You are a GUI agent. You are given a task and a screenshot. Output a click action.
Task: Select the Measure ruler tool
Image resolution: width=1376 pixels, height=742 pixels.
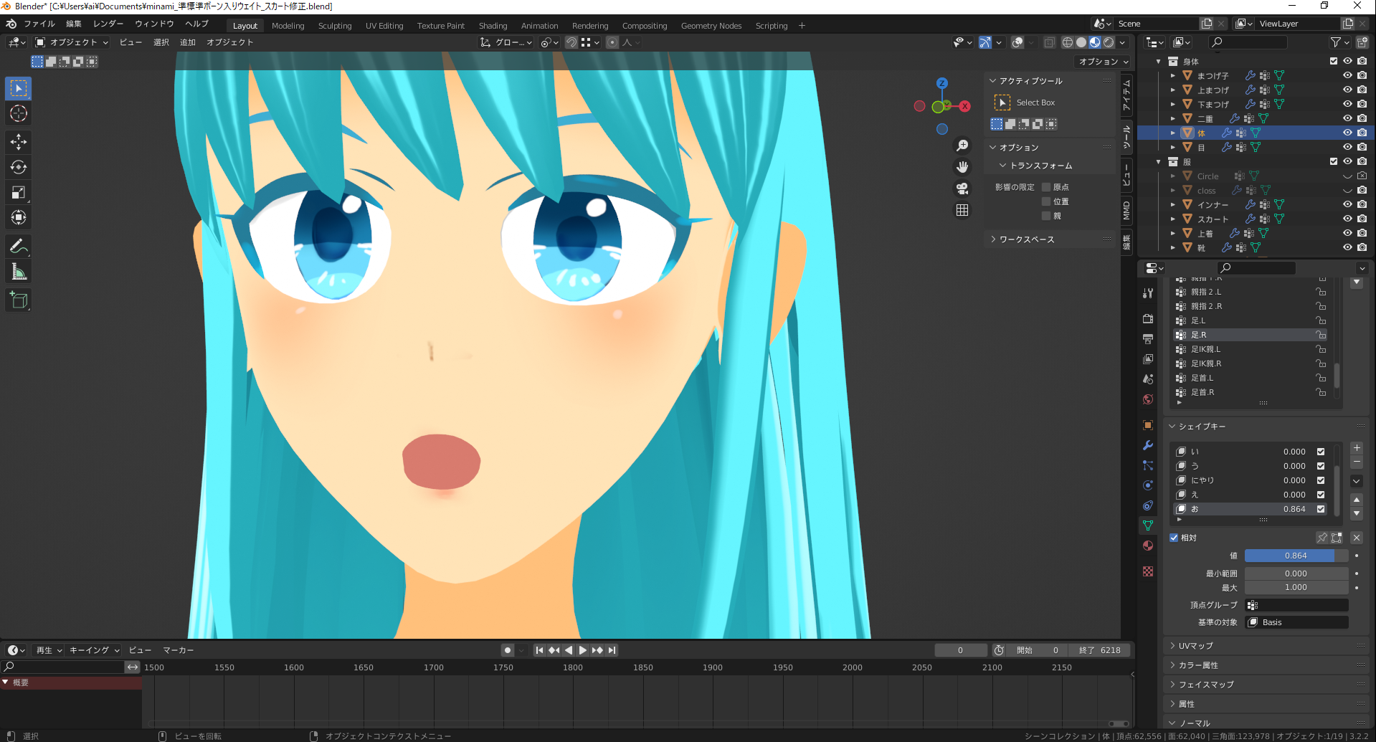pos(19,272)
